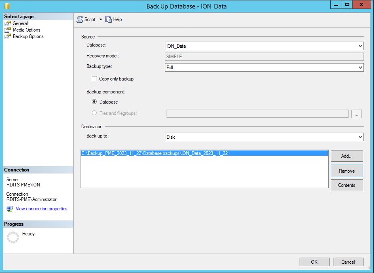Image resolution: width=374 pixels, height=273 pixels.
Task: Click the Backup Options page icon
Action: pos(7,36)
